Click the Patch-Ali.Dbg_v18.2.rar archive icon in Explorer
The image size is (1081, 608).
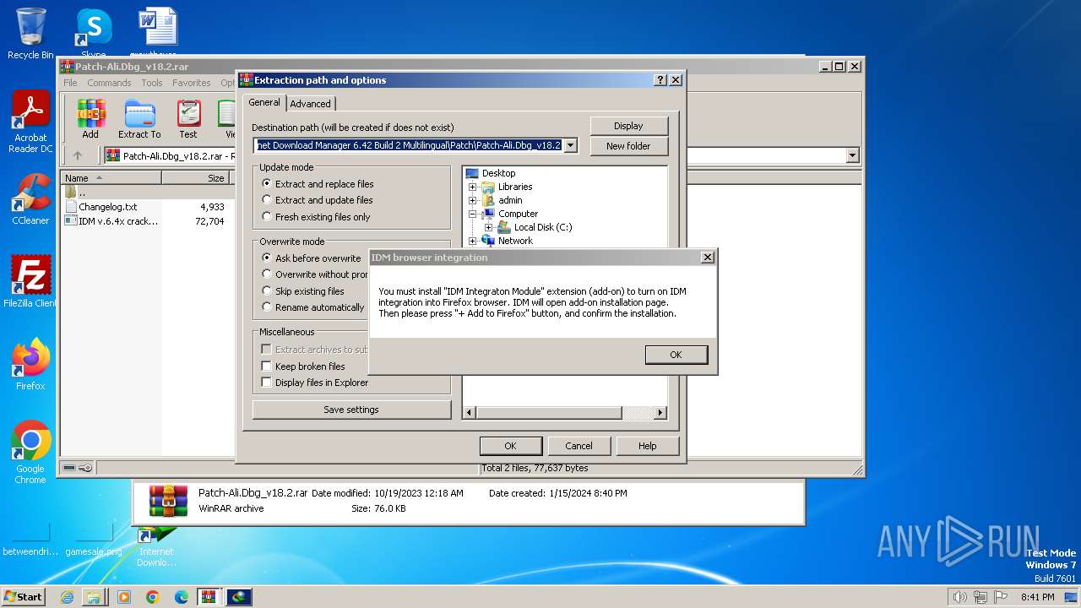[168, 501]
